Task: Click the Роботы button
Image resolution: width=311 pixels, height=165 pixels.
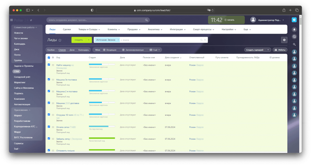Action: (280, 50)
